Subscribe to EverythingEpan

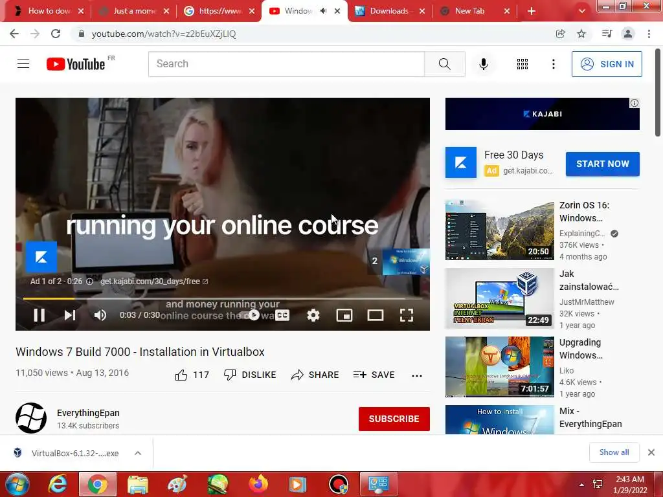(x=394, y=419)
